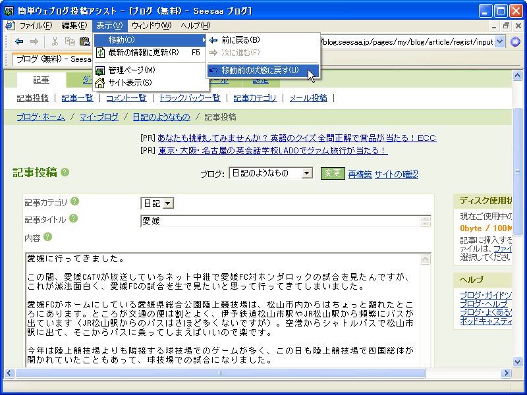Open the address bar URL dropdown arrow
527x395 pixels.
click(x=500, y=41)
